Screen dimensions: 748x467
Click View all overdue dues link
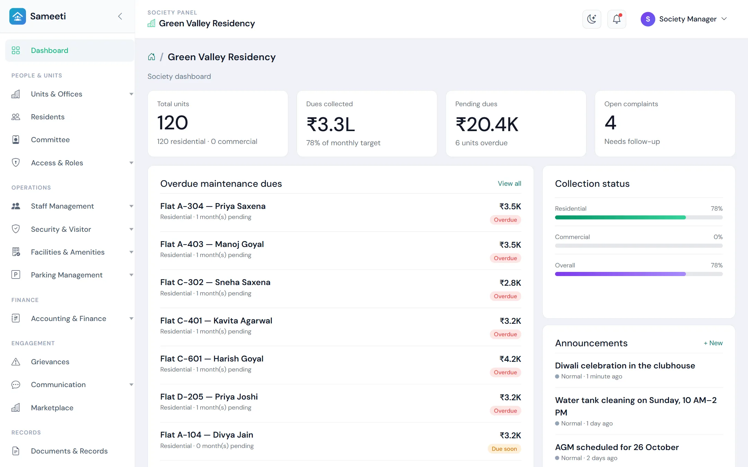click(x=509, y=184)
